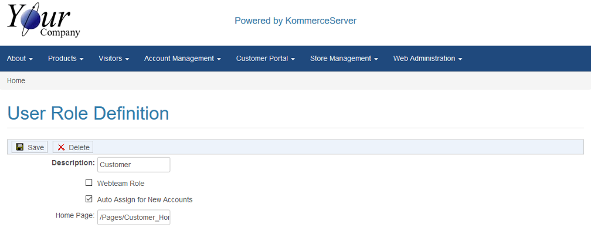The image size is (591, 234).
Task: Expand the Account Management dropdown
Action: click(x=182, y=59)
